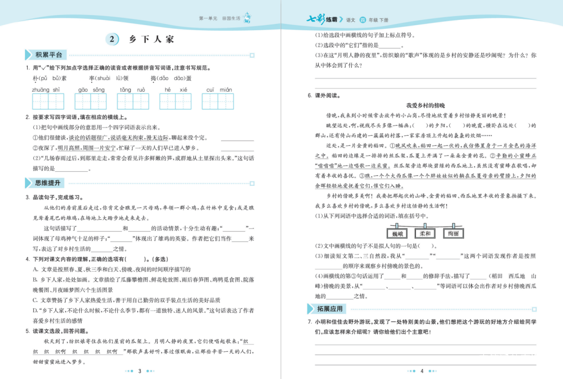The image size is (563, 379).
Task: Select option D about 独特、迷人的风景
Action: click(143, 315)
